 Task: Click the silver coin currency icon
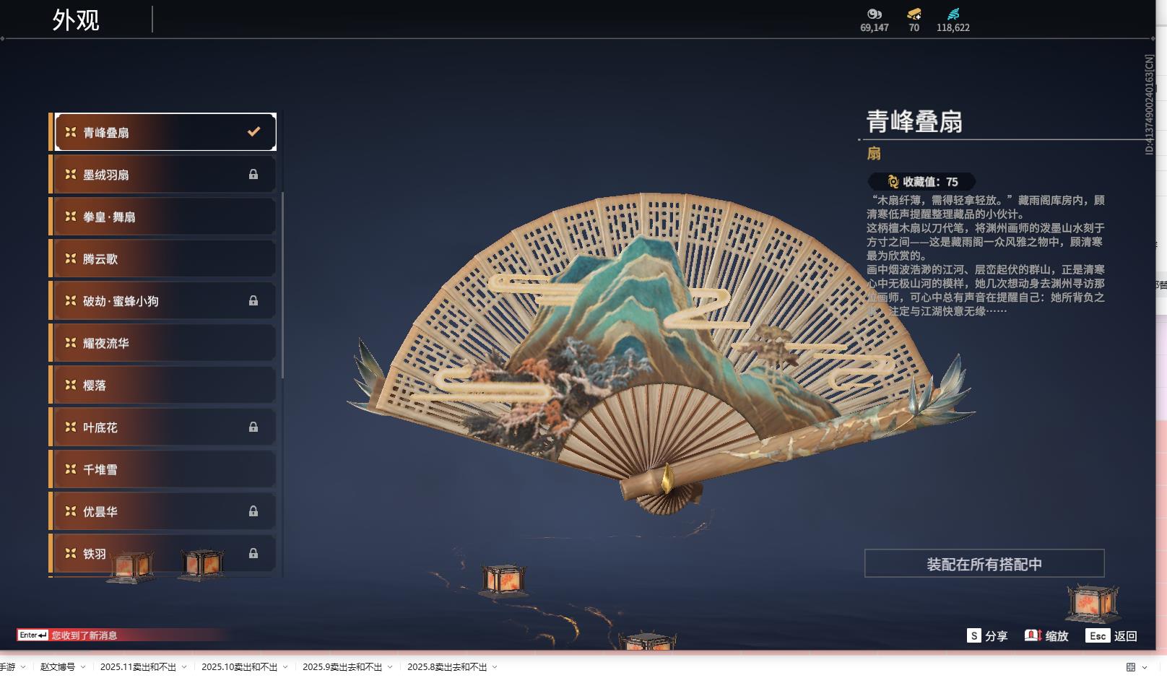[875, 14]
